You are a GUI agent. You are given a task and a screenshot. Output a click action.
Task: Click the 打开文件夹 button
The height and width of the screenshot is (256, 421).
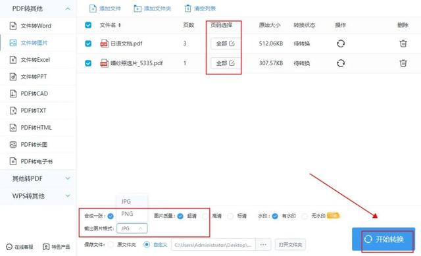pos(290,245)
